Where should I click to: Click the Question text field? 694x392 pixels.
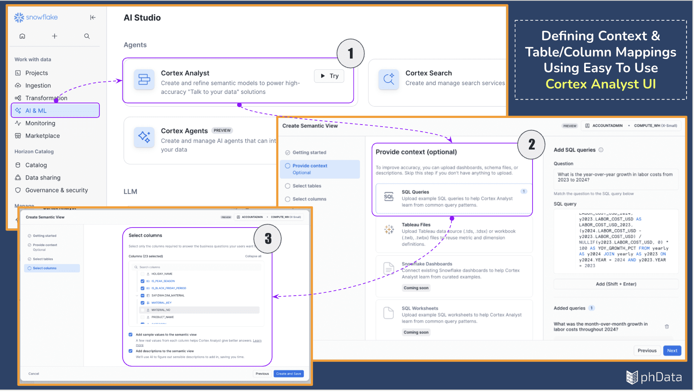616,179
